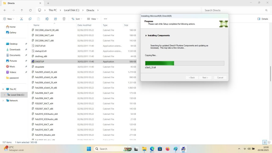Add a new Explorer tab

pyautogui.click(x=48, y=3)
